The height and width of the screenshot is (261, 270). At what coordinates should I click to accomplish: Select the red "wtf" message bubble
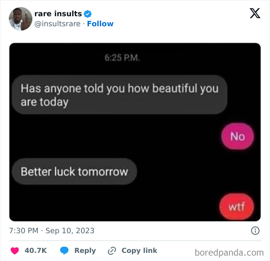(x=237, y=207)
